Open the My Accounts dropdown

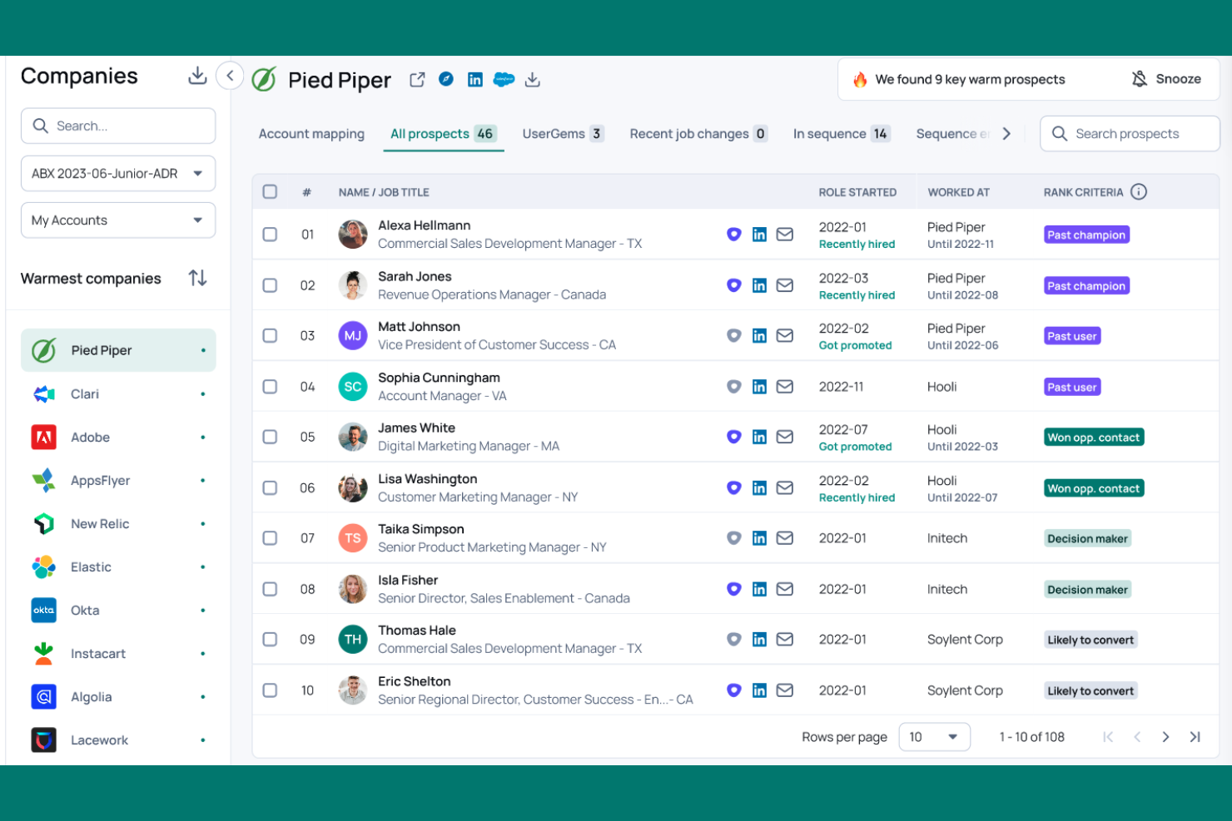tap(118, 220)
